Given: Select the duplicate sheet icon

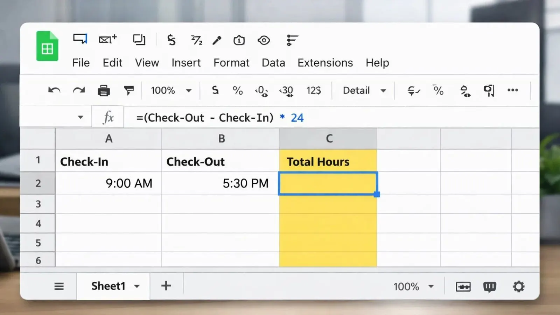Looking at the screenshot, I should pyautogui.click(x=139, y=40).
